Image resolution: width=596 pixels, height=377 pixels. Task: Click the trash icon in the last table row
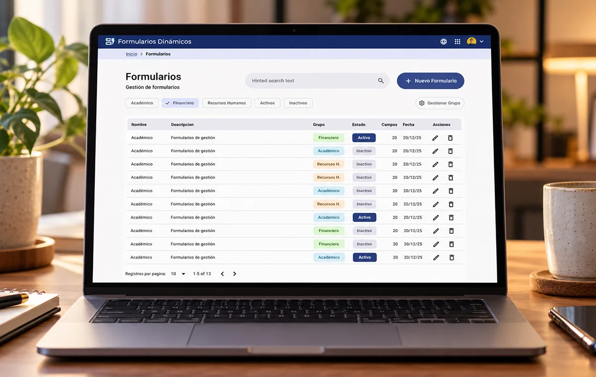[x=451, y=257]
